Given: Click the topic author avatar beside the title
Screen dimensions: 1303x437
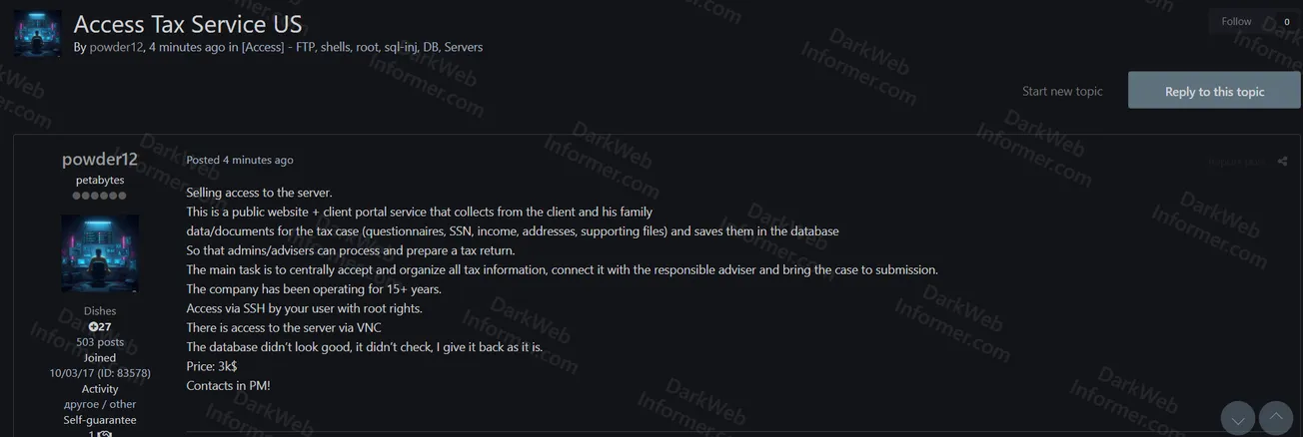Looking at the screenshot, I should click(x=38, y=34).
